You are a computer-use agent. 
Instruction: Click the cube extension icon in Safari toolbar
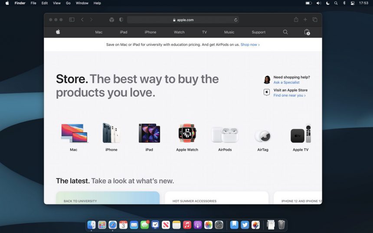(x=111, y=20)
